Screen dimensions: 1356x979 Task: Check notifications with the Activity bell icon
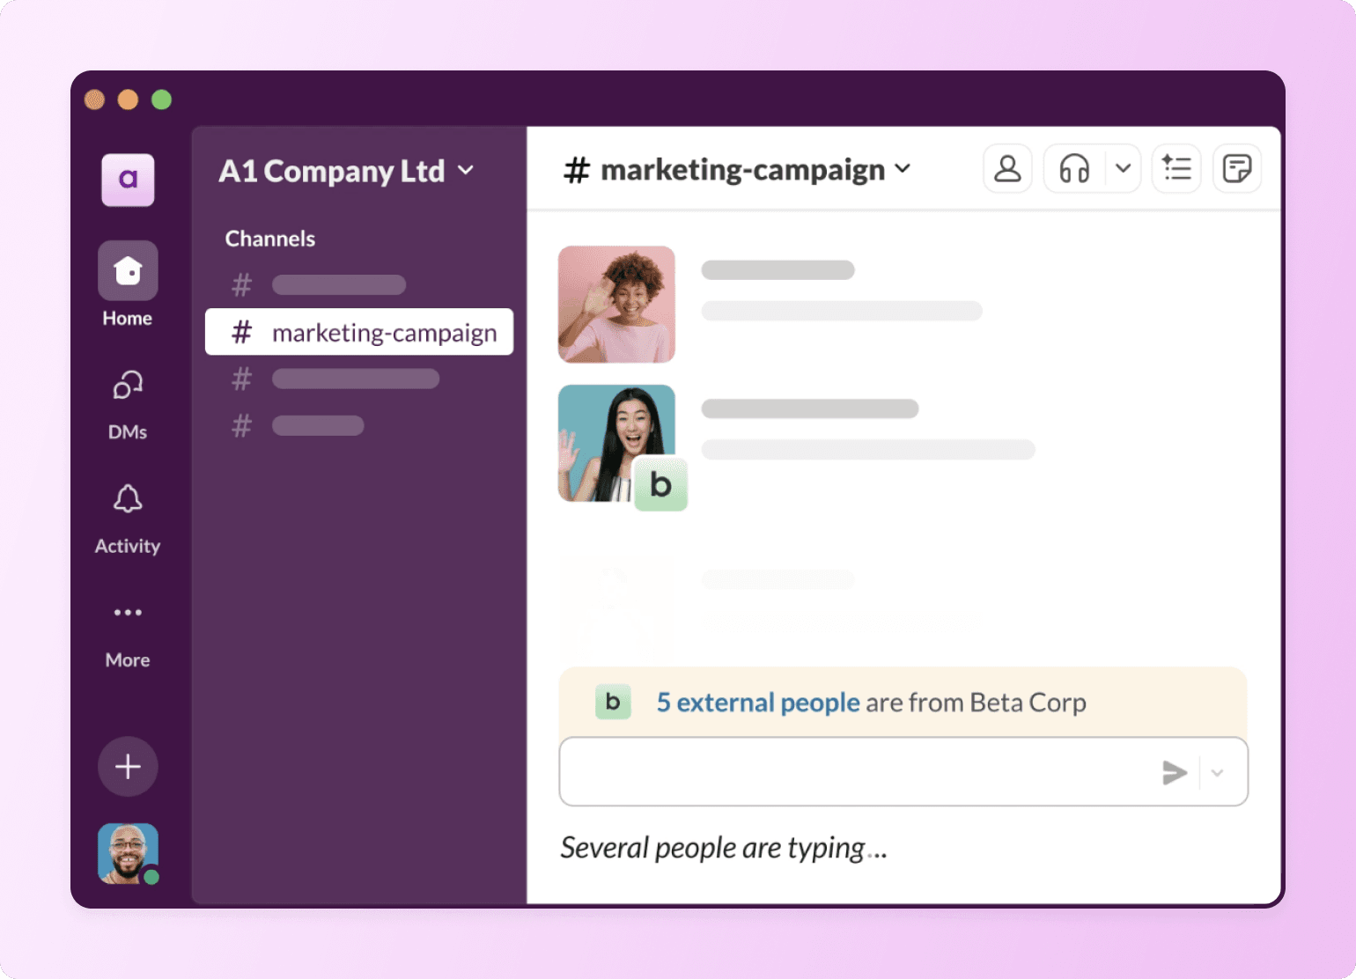(x=127, y=499)
